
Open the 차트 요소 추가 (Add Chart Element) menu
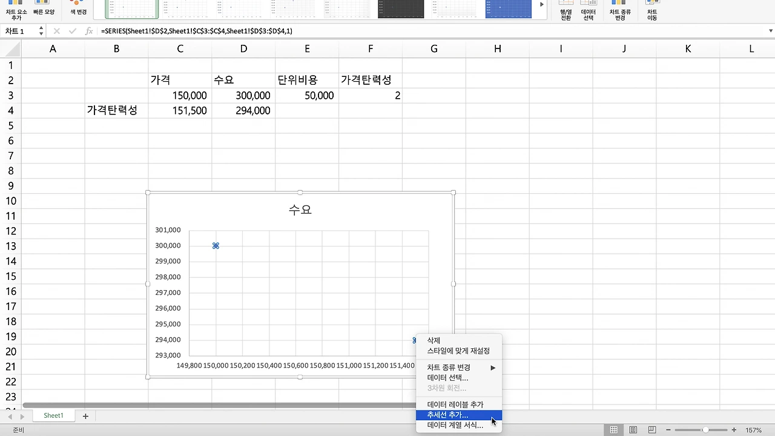16,10
